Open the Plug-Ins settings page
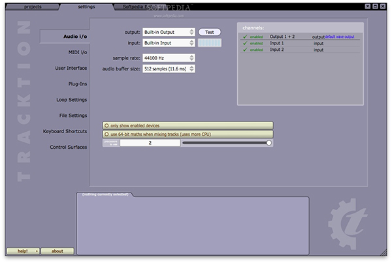This screenshot has height=263, width=392. 78,84
